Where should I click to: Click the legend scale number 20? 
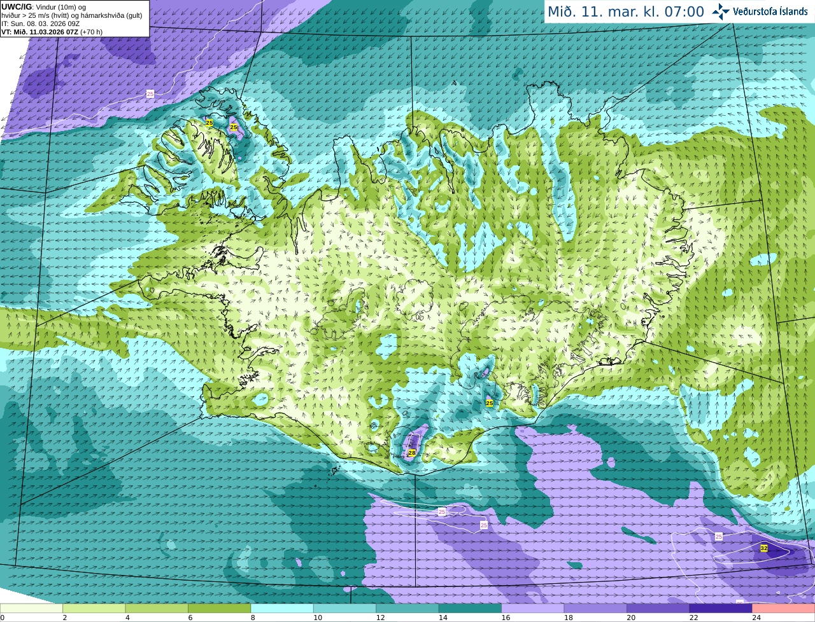pos(631,618)
